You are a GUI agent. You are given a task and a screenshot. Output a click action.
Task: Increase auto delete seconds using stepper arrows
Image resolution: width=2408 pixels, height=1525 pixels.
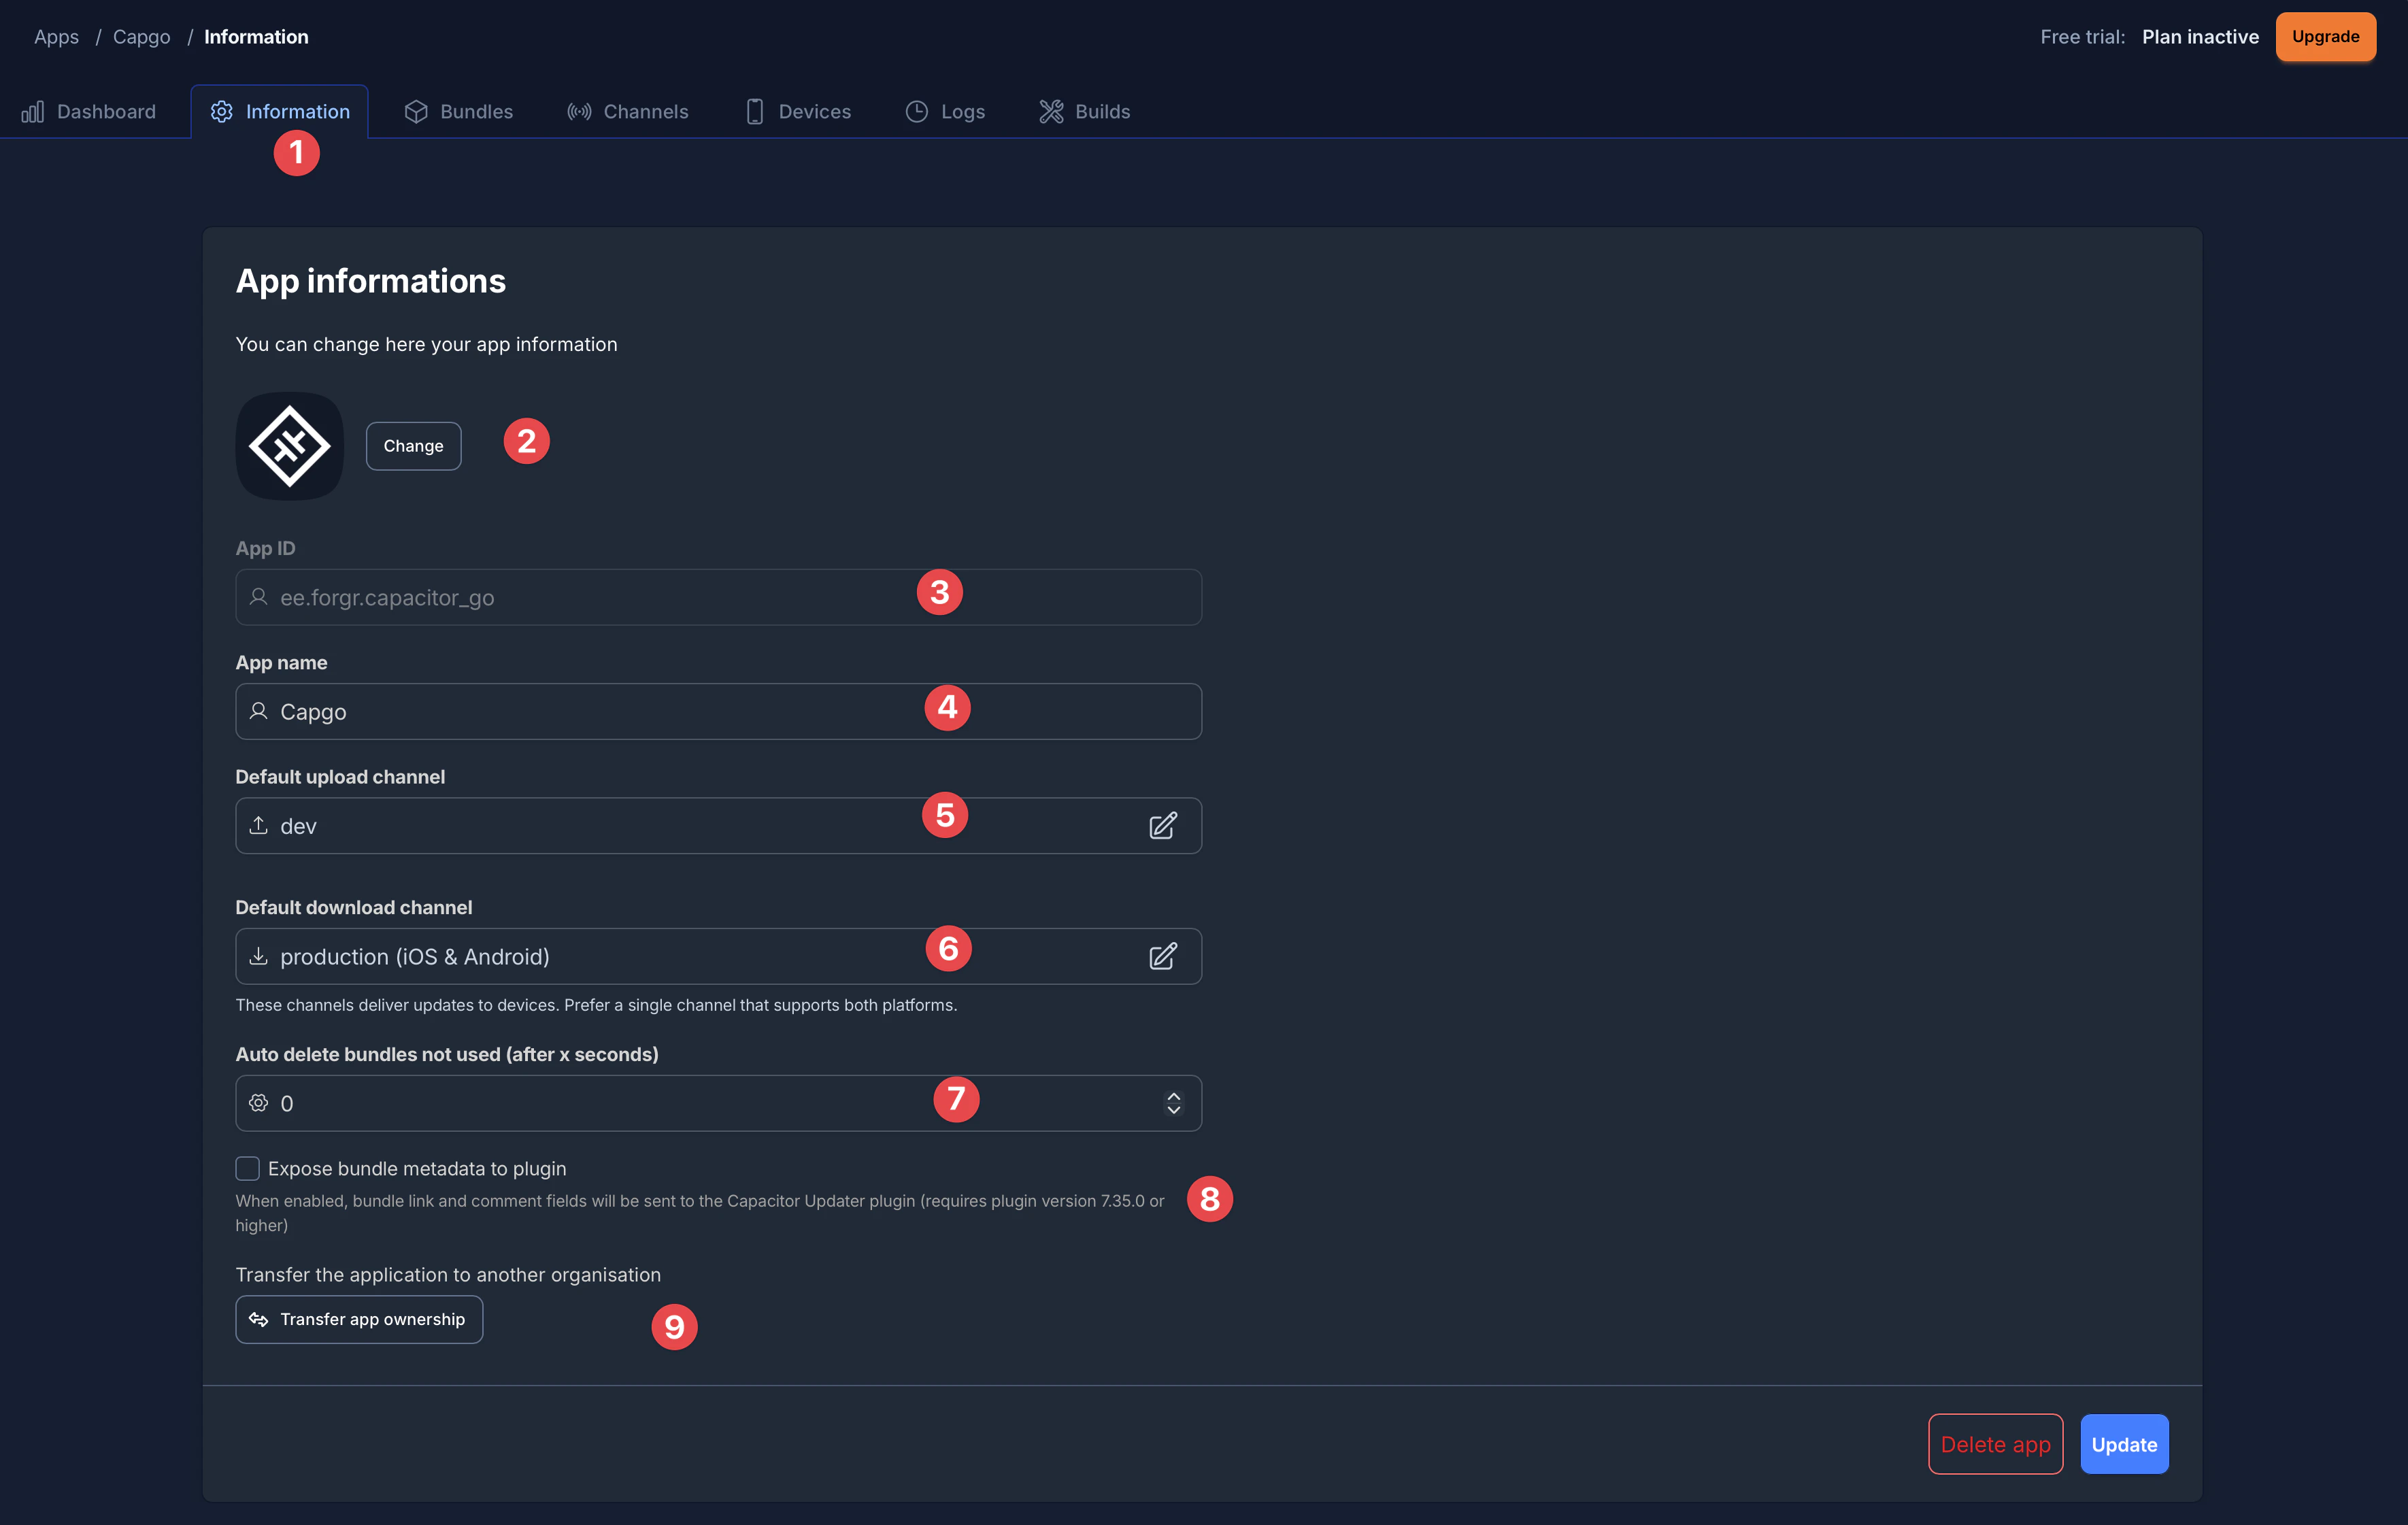point(1174,1097)
